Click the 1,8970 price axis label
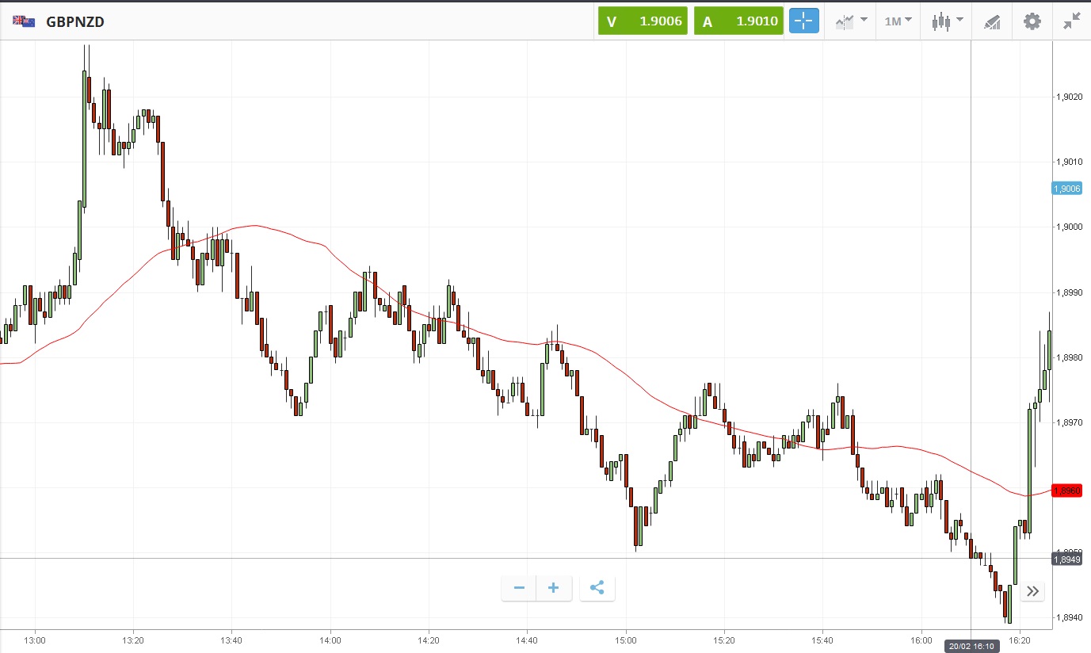1091x653 pixels. (x=1069, y=423)
